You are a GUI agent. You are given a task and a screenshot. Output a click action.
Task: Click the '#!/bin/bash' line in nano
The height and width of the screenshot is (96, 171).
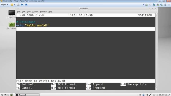coord(26,22)
